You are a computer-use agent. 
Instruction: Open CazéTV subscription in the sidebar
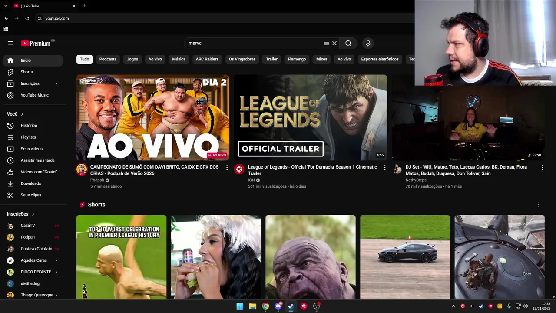[33, 226]
